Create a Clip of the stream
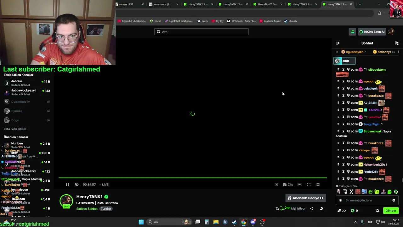 tap(288, 184)
